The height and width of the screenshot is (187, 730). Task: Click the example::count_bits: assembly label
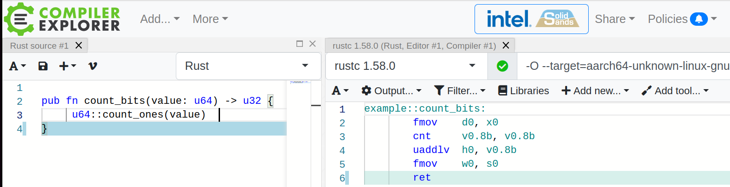[x=425, y=109]
